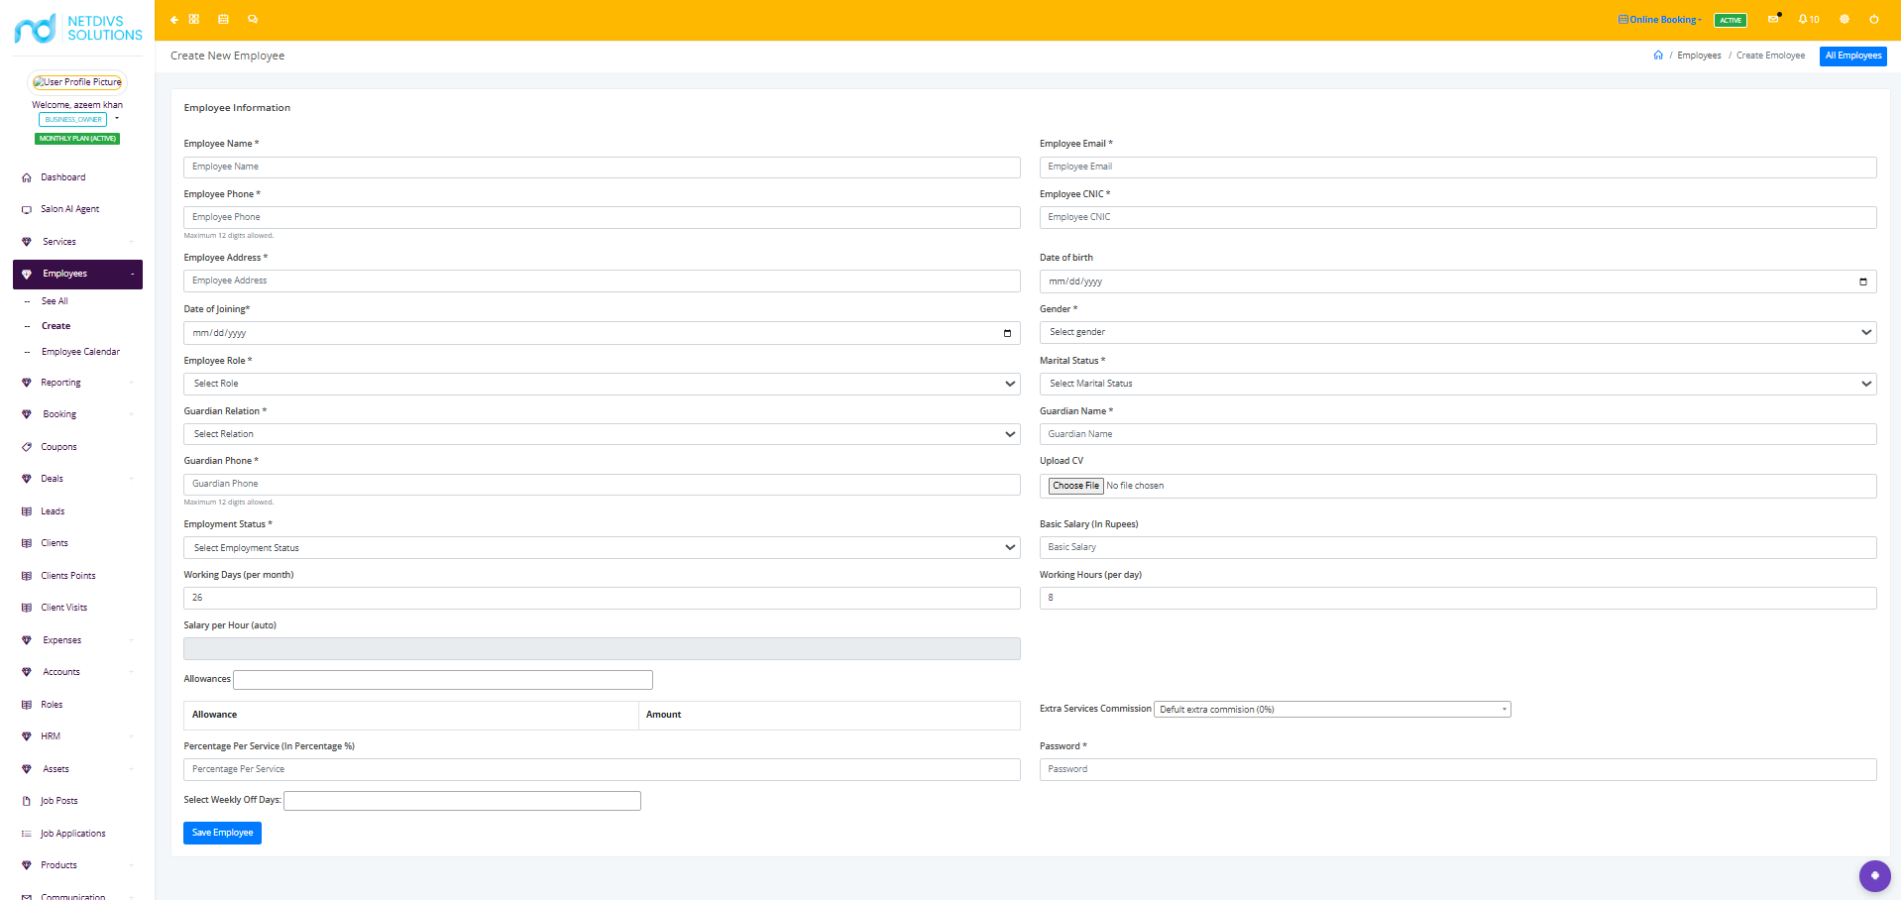Click the Salon AI Agent monitor icon
The width and height of the screenshot is (1901, 900).
coord(27,209)
